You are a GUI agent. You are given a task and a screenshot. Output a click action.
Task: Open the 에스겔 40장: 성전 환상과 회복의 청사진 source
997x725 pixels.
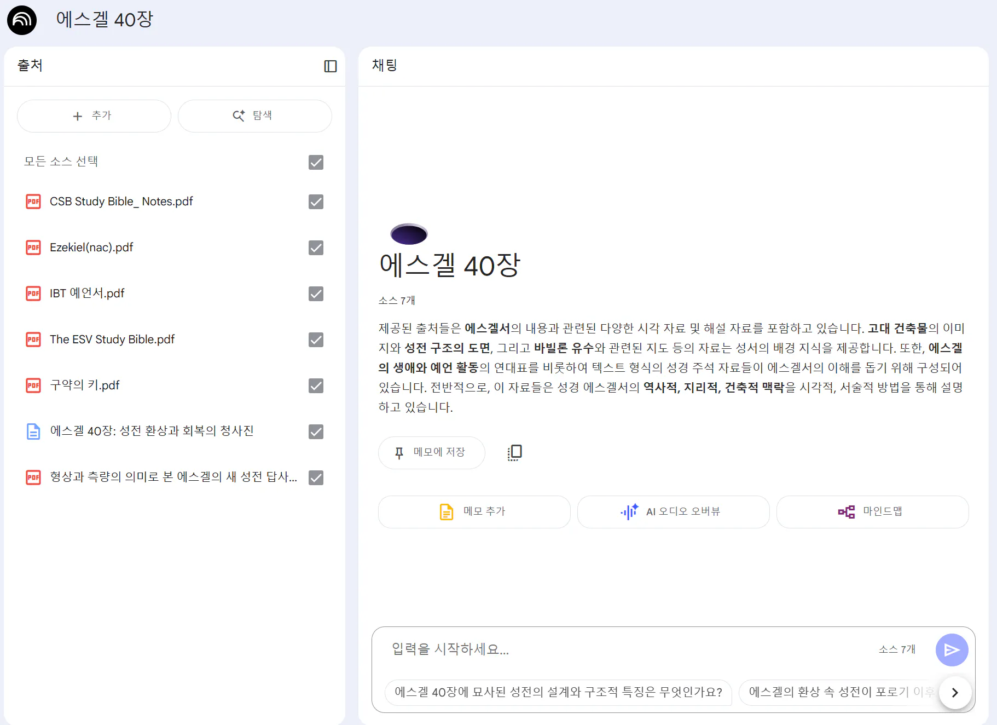coord(152,431)
